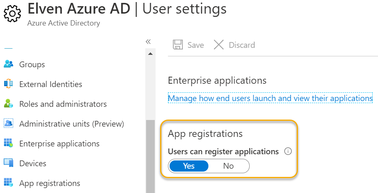
Task: Click the Roles and administrators icon
Action: [8, 104]
